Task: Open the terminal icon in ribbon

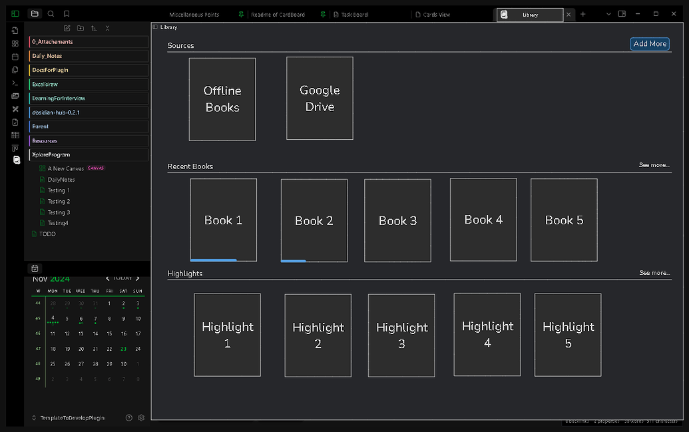Action: click(x=15, y=83)
